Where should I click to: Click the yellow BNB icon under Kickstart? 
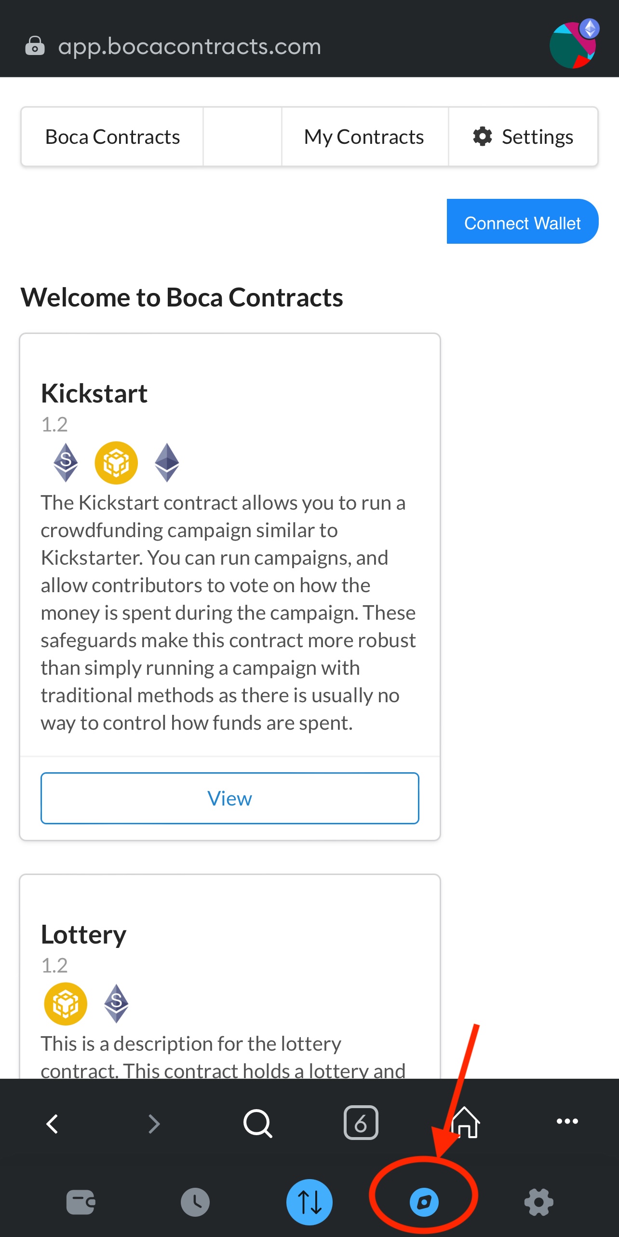coord(116,462)
